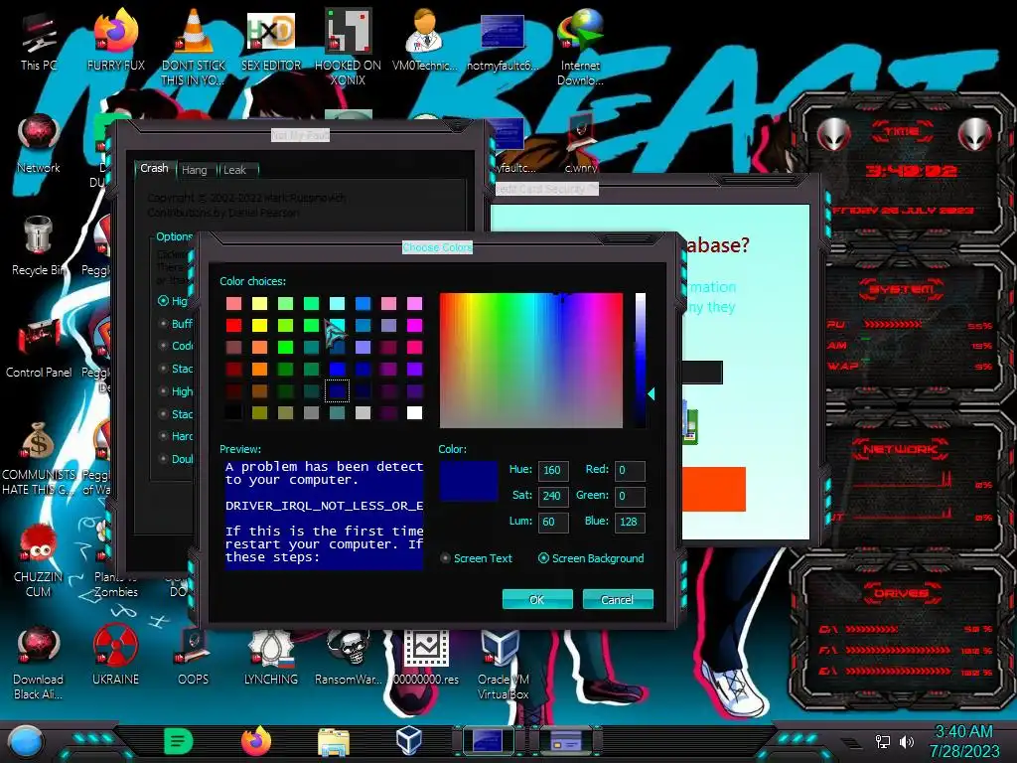Select the Screen Background radio button
The height and width of the screenshot is (763, 1017).
coord(592,558)
